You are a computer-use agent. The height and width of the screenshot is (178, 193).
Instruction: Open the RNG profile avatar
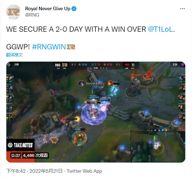click(13, 12)
